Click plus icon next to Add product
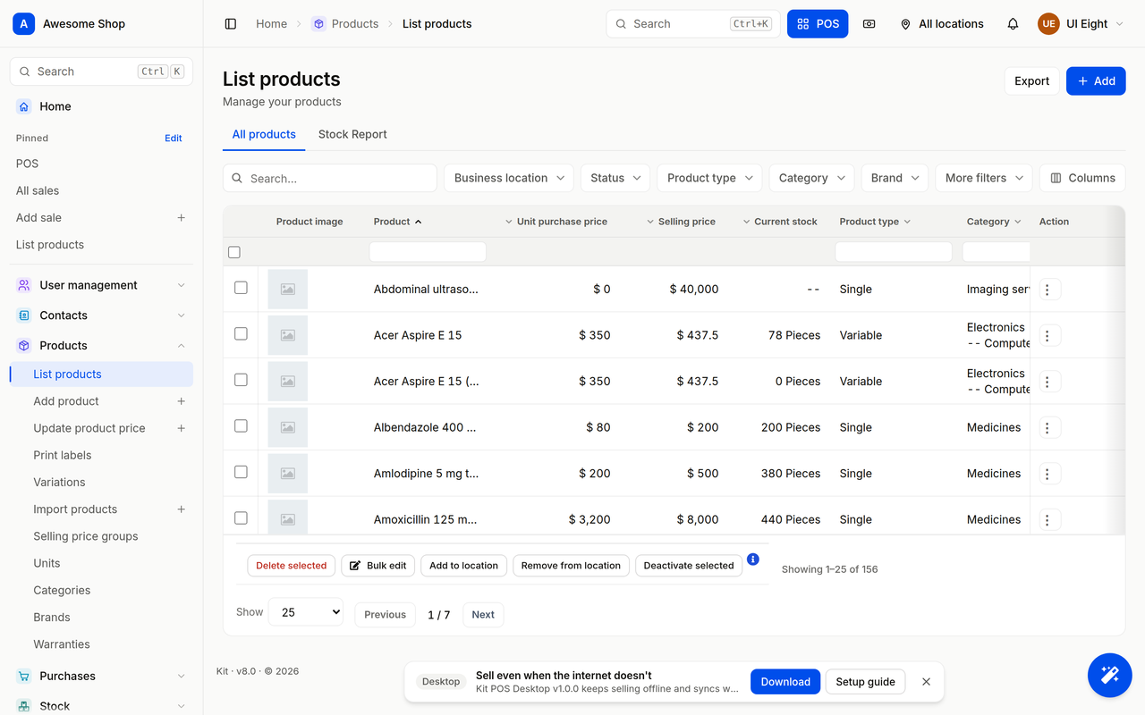The height and width of the screenshot is (715, 1145). pos(181,402)
